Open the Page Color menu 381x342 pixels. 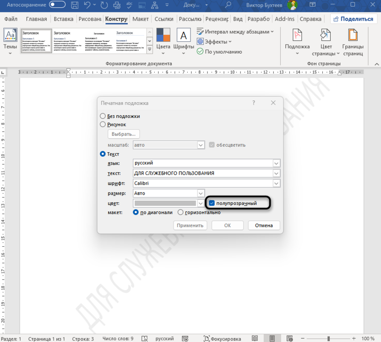click(326, 42)
